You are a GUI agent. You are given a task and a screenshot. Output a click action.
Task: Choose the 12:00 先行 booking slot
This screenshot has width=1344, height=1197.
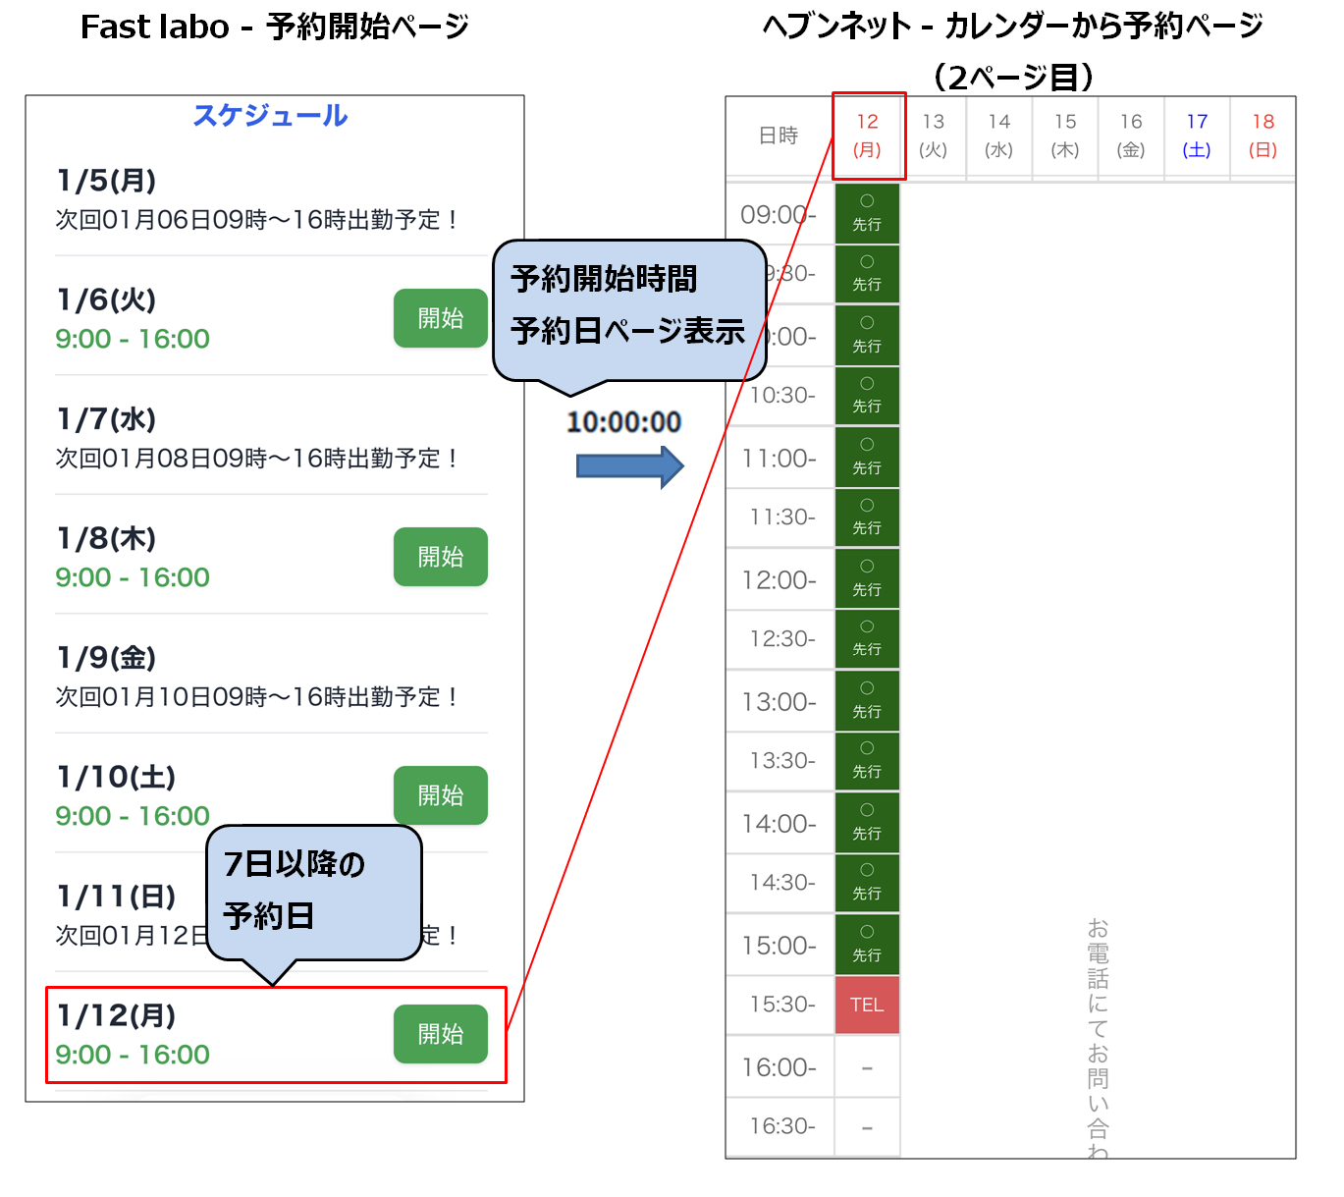click(868, 579)
